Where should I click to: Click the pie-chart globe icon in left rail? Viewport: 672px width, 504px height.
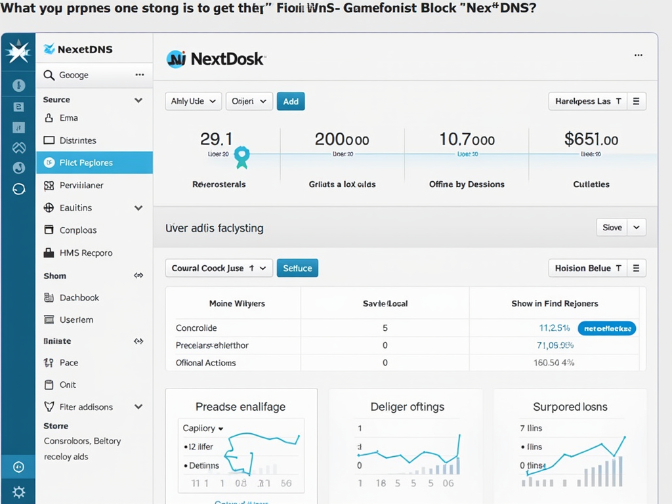click(18, 167)
